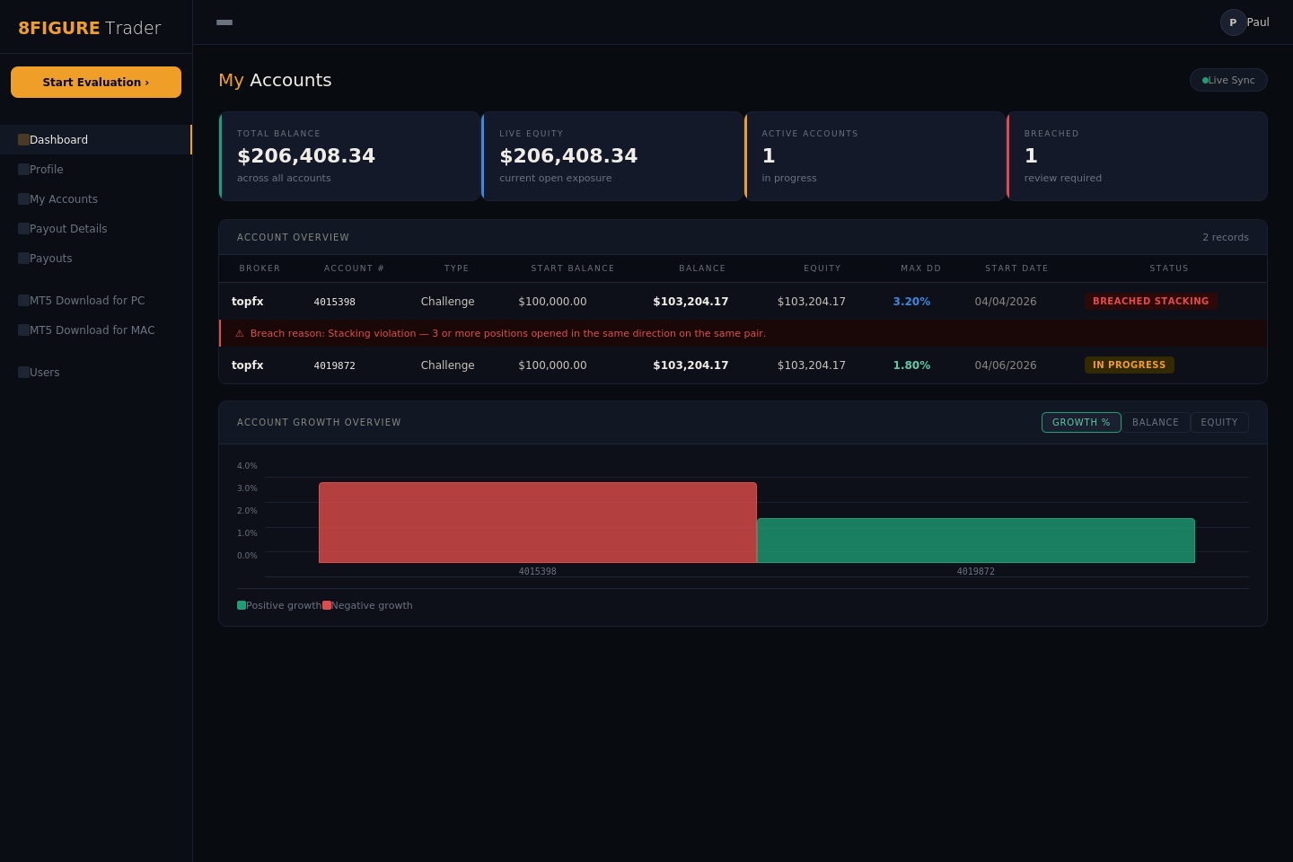Select the Payout Details icon

23,229
